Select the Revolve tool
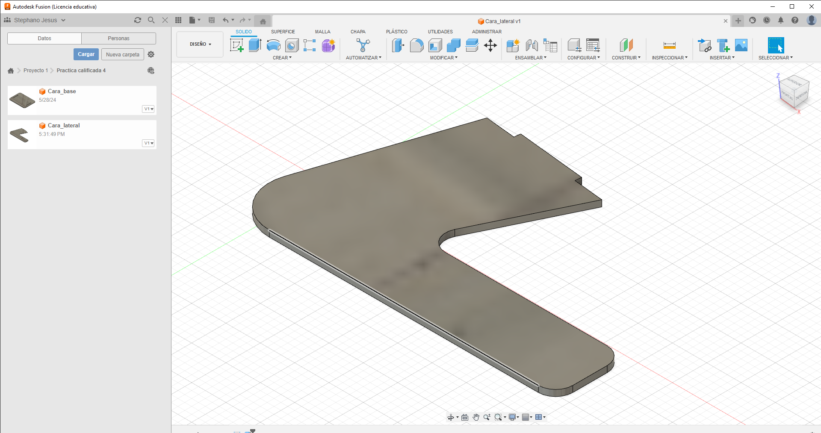821x433 pixels. (274, 45)
